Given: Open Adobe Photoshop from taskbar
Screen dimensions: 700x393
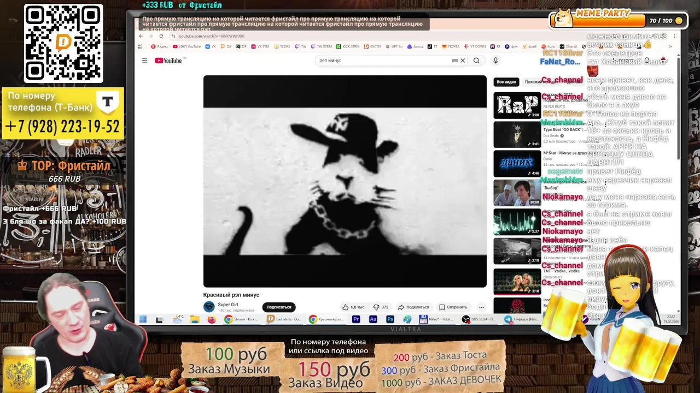Looking at the screenshot, I should tap(390, 319).
